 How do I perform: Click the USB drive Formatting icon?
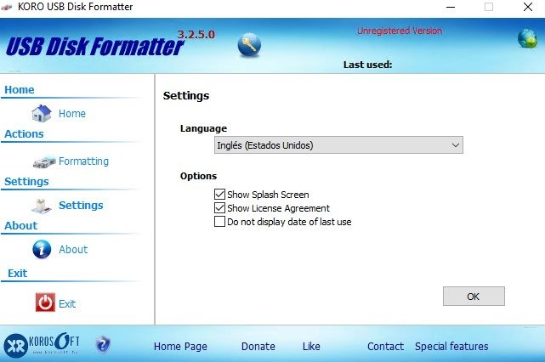(x=44, y=162)
